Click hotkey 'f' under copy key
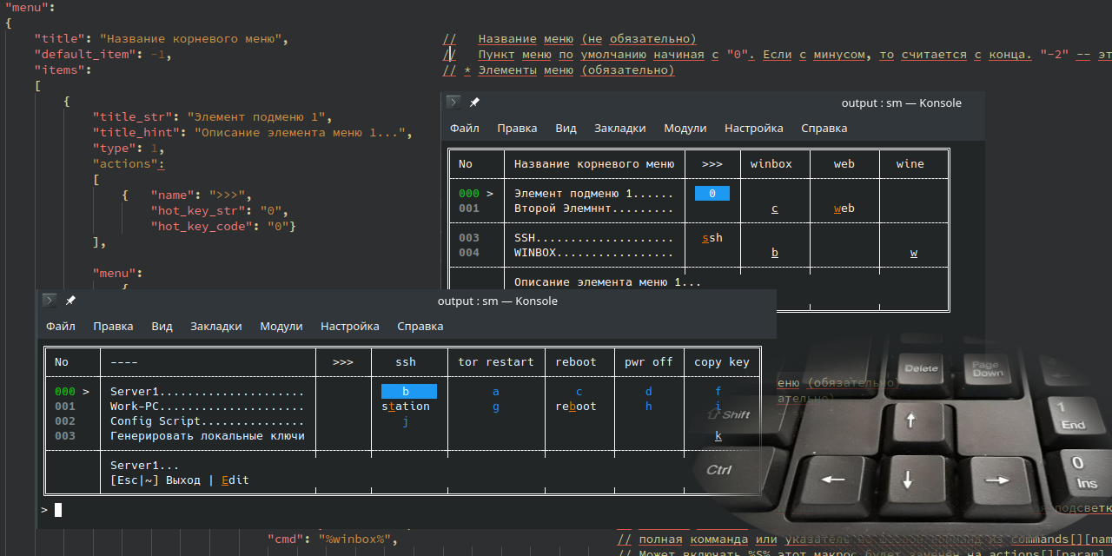The height and width of the screenshot is (556, 1112). (718, 392)
